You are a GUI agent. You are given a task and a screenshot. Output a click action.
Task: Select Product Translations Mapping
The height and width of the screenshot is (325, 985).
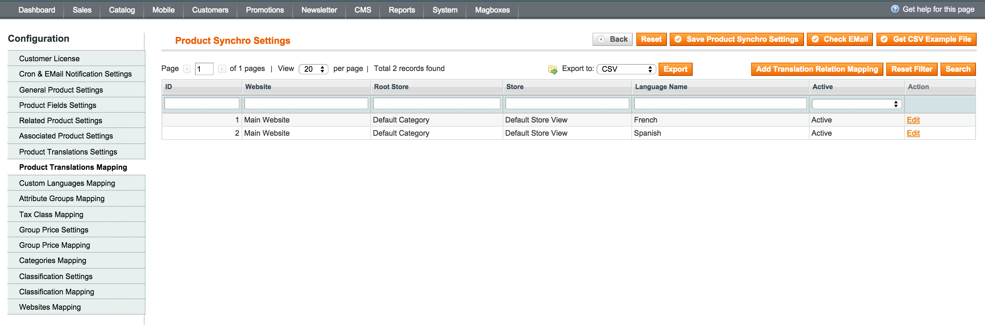(76, 167)
